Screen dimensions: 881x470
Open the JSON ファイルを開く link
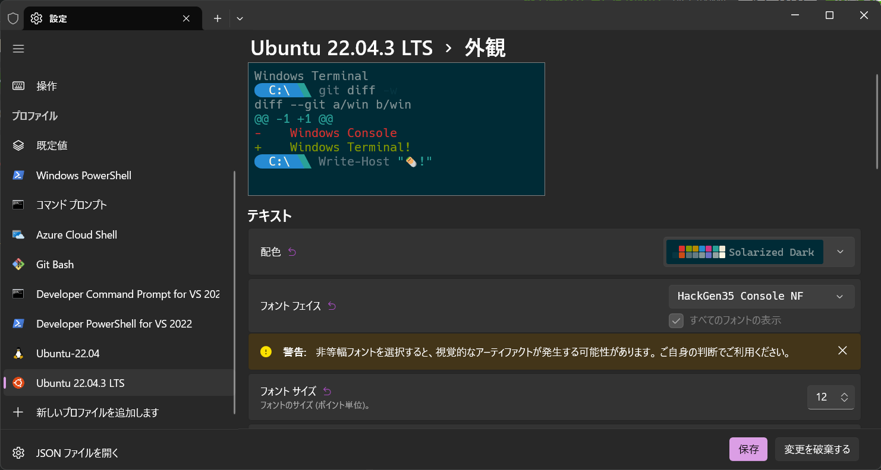[119, 453]
